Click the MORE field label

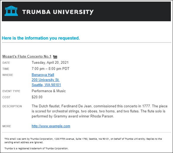coord(7,126)
